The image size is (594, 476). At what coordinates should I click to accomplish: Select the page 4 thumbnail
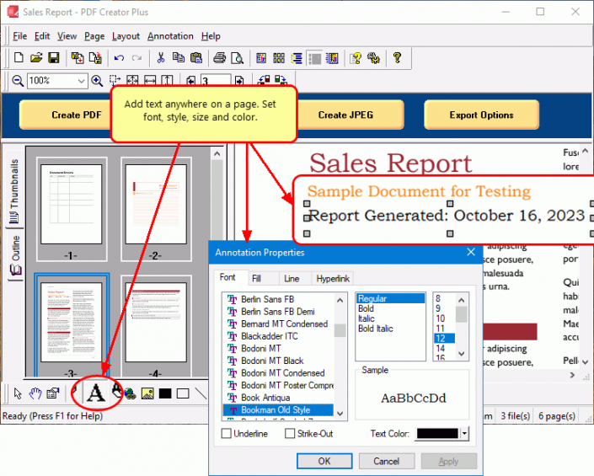[x=156, y=322]
